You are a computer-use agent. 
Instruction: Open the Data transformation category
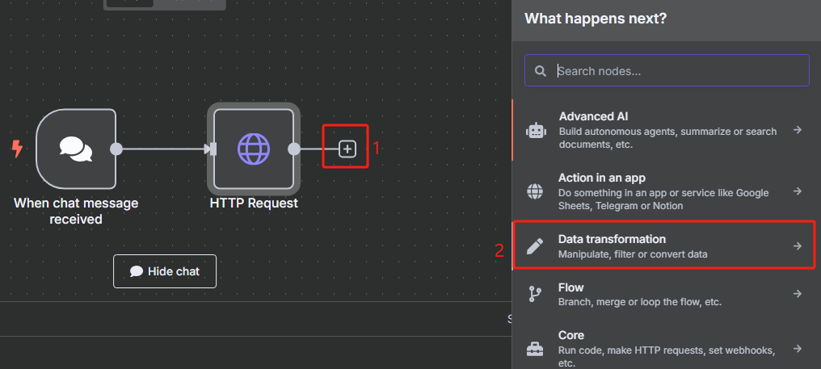(x=664, y=245)
